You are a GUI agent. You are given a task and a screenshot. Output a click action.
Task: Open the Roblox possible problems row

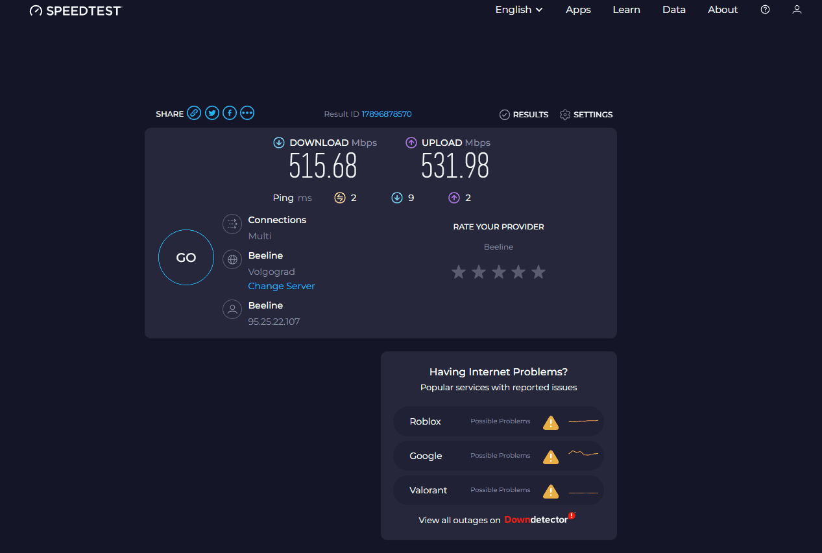tap(498, 421)
